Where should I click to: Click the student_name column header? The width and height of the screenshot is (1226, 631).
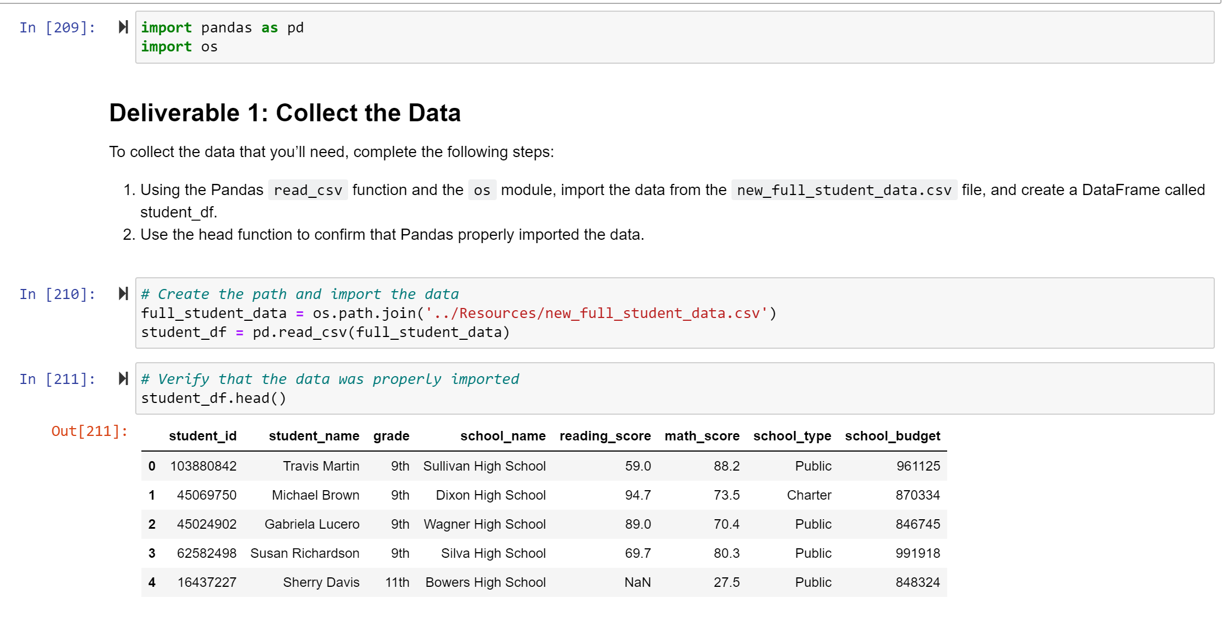pos(314,436)
